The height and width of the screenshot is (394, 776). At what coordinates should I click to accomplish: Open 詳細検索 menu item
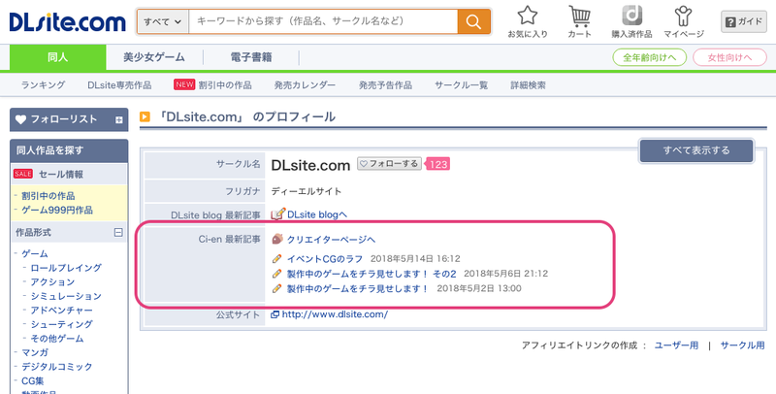tap(528, 85)
